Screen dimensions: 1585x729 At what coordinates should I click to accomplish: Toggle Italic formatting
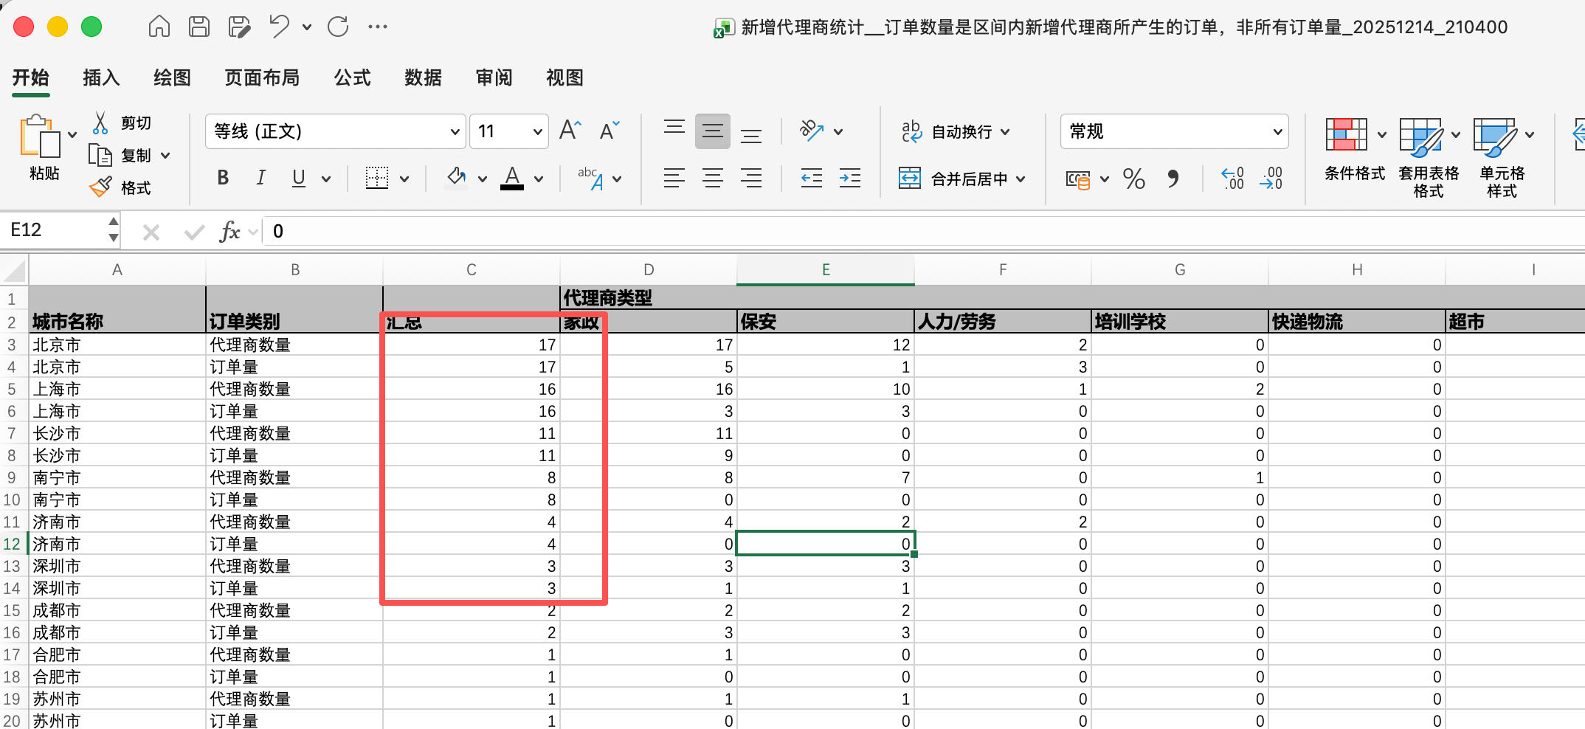coord(260,179)
